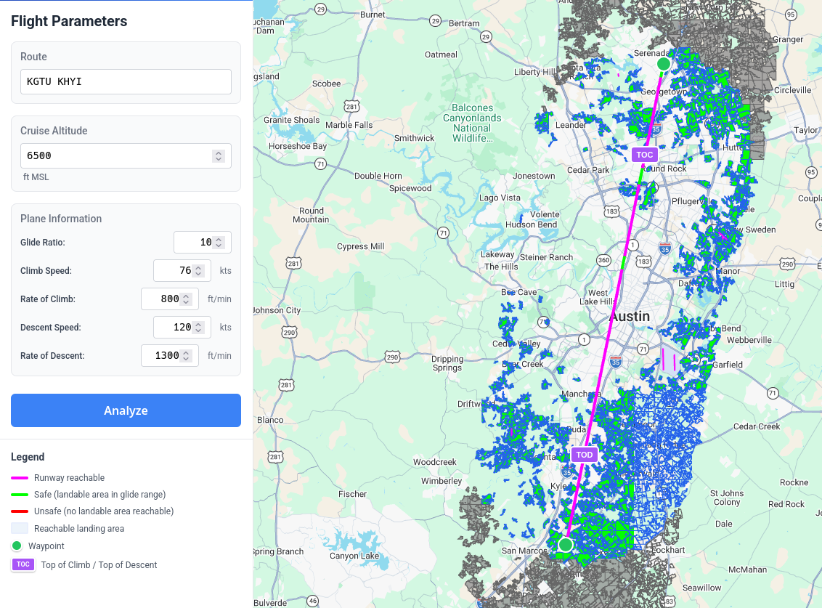Viewport: 822px width, 608px height.
Task: Select the green waypoint near Georgetown
Action: coord(663,64)
